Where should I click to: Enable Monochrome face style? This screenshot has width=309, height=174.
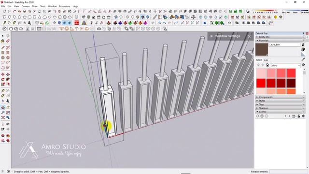coord(148,17)
